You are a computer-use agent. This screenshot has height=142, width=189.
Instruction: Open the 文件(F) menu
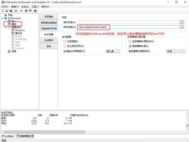coord(5,7)
